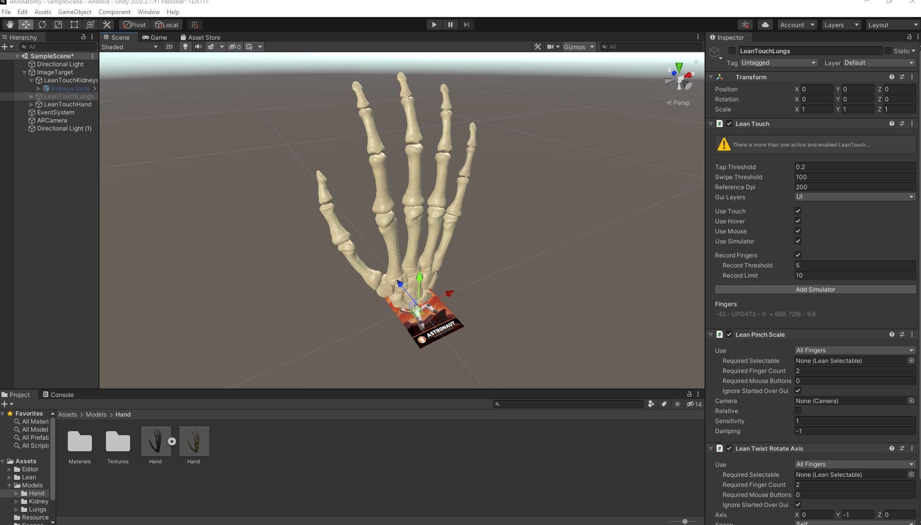Screen dimensions: 921x525
Task: Select the Hand tool in toolbar
Action: [x=10, y=25]
